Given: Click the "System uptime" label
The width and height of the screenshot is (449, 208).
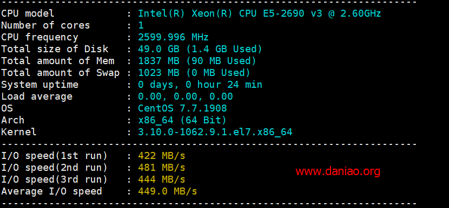Looking at the screenshot, I should (39, 85).
